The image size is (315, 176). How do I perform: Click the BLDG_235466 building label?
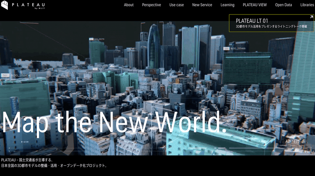click(238, 48)
